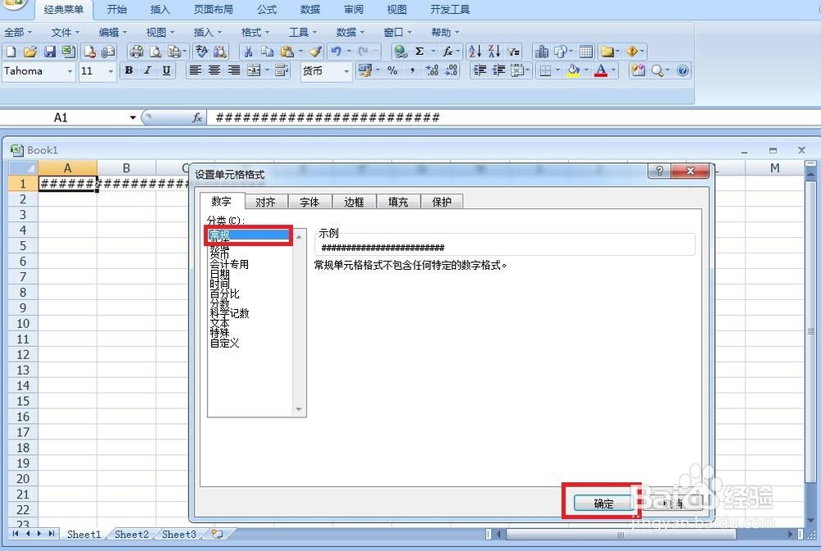Sort ascending A to Z
Viewport: 821px width, 551px height.
tap(475, 51)
